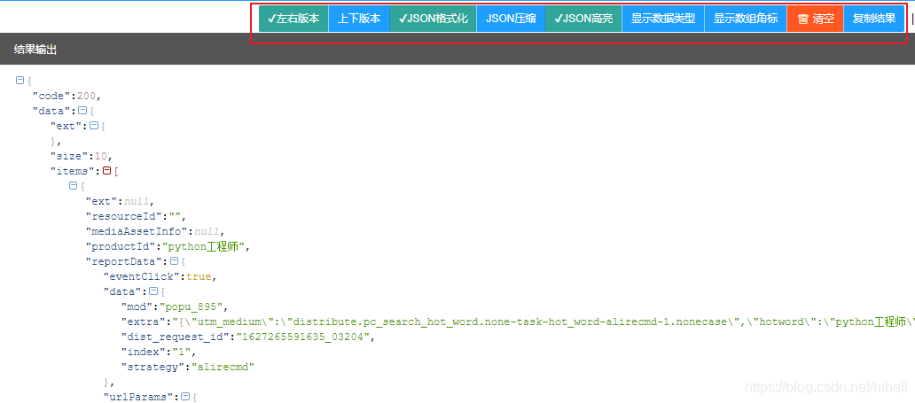Screen dimensions: 915x403
Task: Click the "mod" key
Action: point(137,306)
